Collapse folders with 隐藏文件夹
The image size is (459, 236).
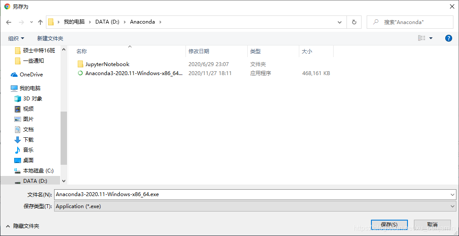point(23,226)
